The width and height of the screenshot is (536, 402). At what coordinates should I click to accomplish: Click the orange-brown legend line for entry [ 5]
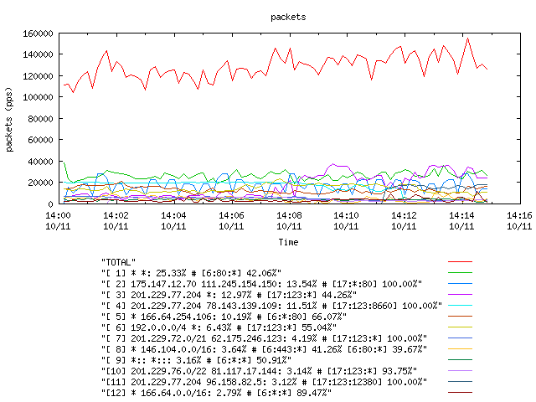click(x=460, y=317)
